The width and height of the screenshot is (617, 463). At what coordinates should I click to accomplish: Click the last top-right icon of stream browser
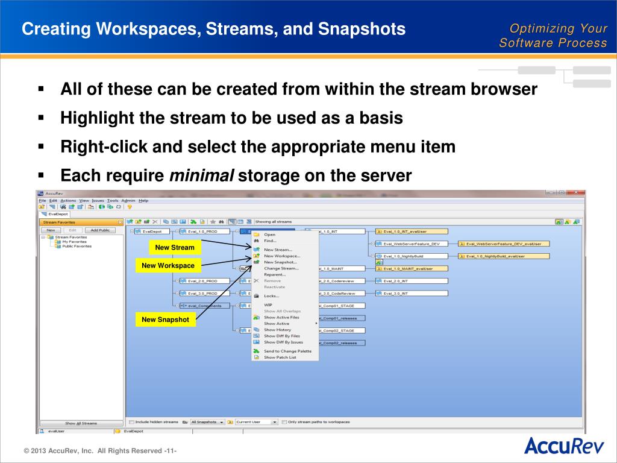[x=577, y=222]
